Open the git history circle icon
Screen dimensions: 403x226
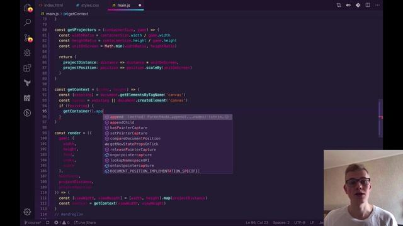27,113
